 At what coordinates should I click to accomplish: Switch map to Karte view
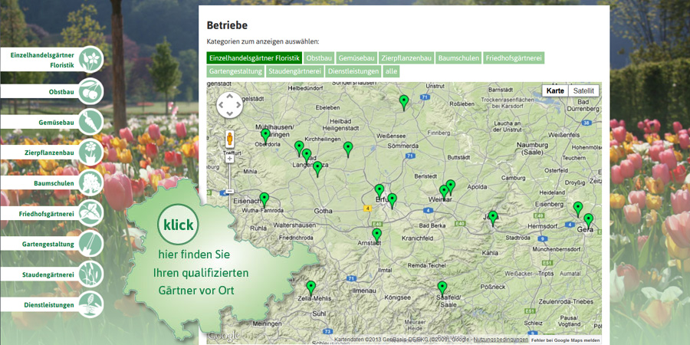555,91
